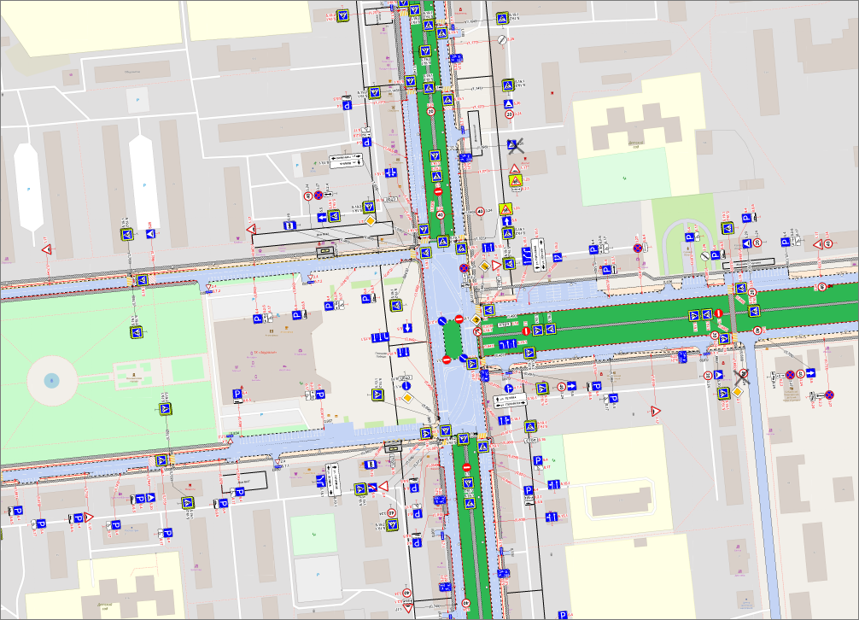Select the speed limit 20 sign on the north median

pos(430,112)
